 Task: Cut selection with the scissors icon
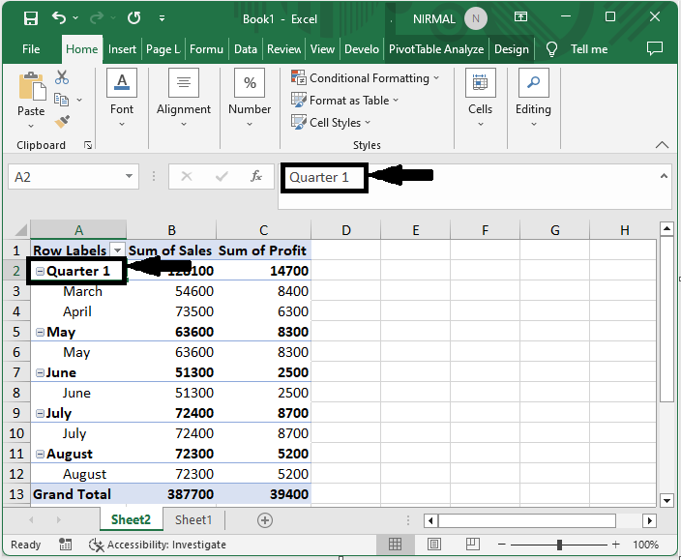tap(62, 77)
